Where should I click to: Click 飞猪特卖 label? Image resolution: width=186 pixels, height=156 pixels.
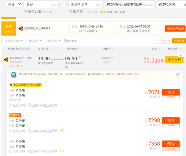pos(15,115)
